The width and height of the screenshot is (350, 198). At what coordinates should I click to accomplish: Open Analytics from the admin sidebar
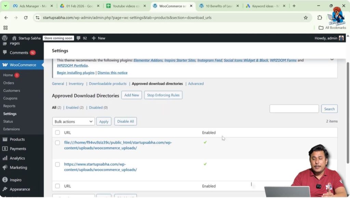pyautogui.click(x=5, y=158)
